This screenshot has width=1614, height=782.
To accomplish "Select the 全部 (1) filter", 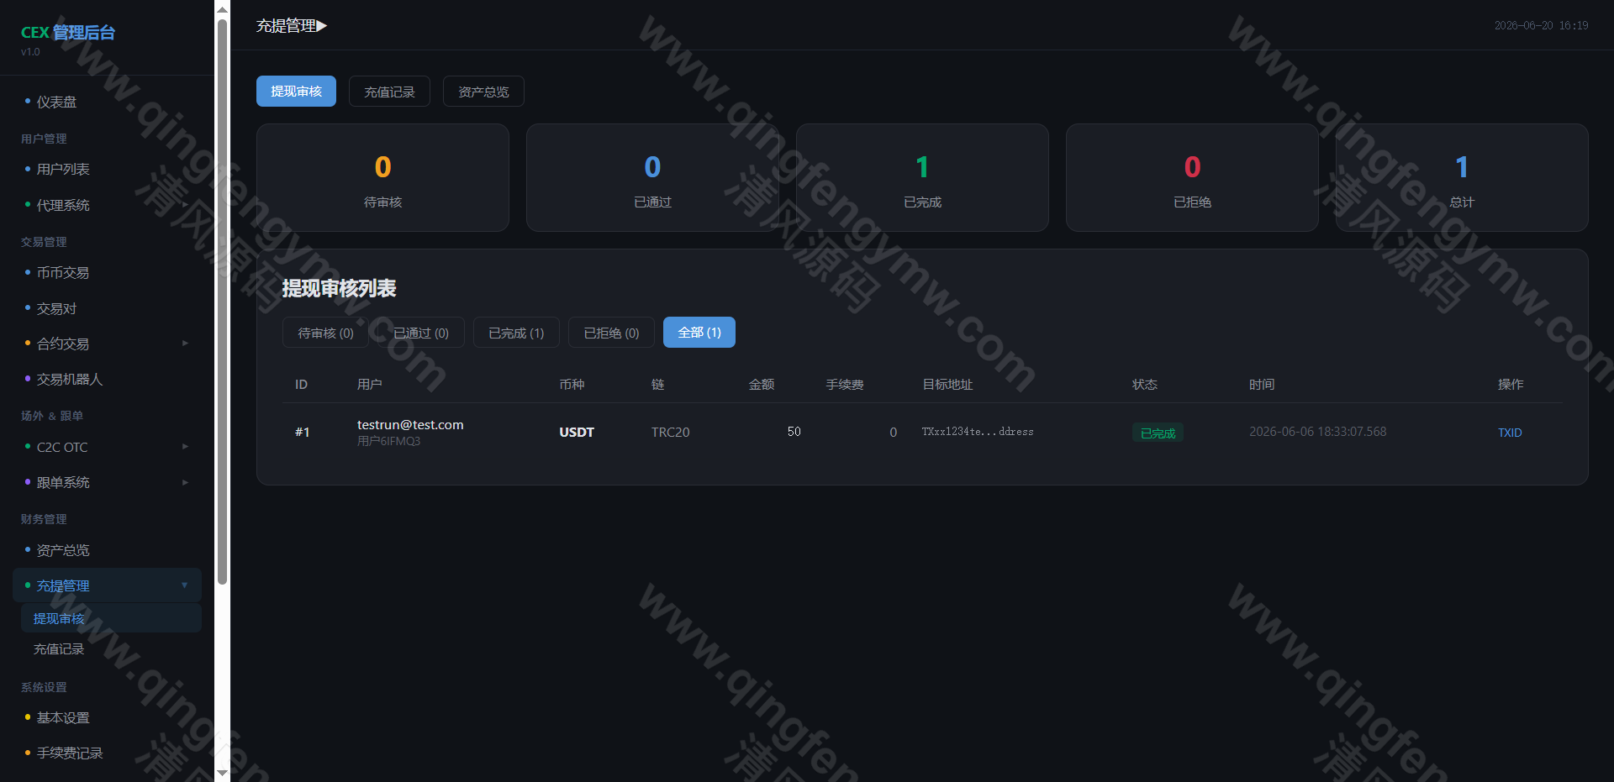I will pyautogui.click(x=699, y=333).
